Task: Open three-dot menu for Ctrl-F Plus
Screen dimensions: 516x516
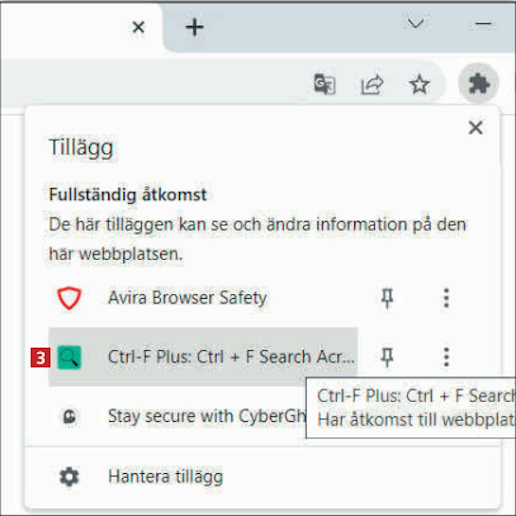Action: (x=446, y=357)
